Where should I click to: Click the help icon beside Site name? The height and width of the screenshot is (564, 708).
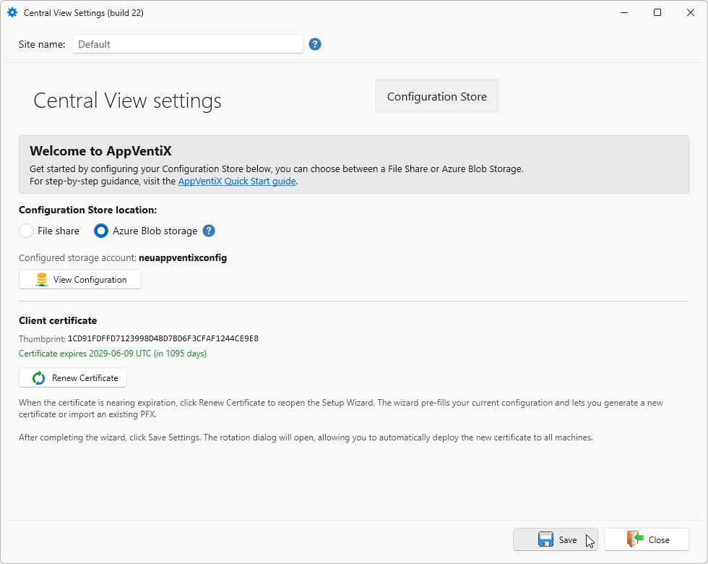[315, 44]
